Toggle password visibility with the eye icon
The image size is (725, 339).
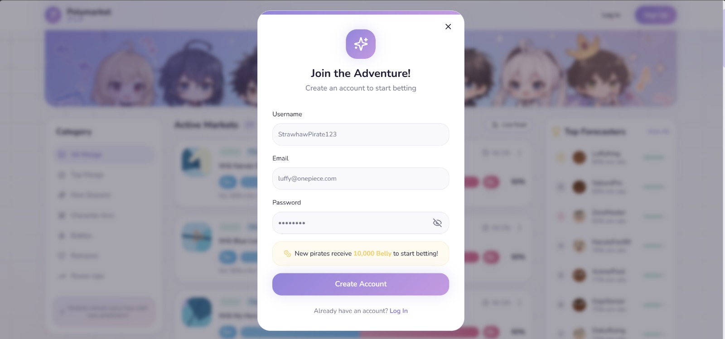(437, 223)
